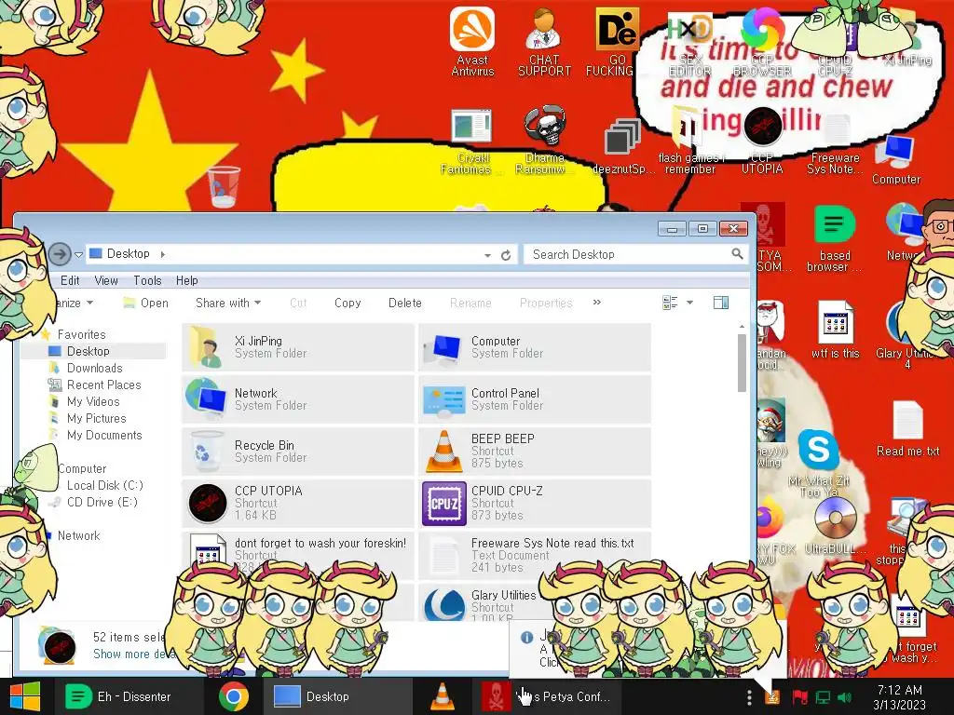Expand Share with dropdown

click(x=227, y=303)
